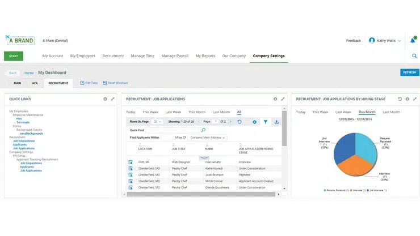The width and height of the screenshot is (420, 236).
Task: Click the Quick Find search magnifier icon
Action: 204,130
